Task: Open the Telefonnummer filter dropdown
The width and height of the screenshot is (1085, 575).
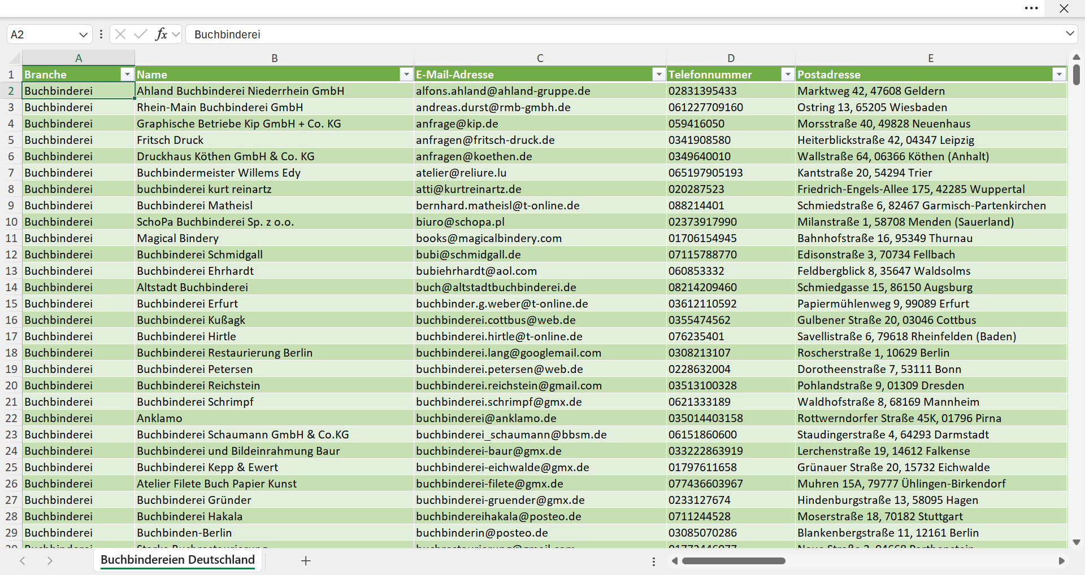Action: pyautogui.click(x=788, y=74)
